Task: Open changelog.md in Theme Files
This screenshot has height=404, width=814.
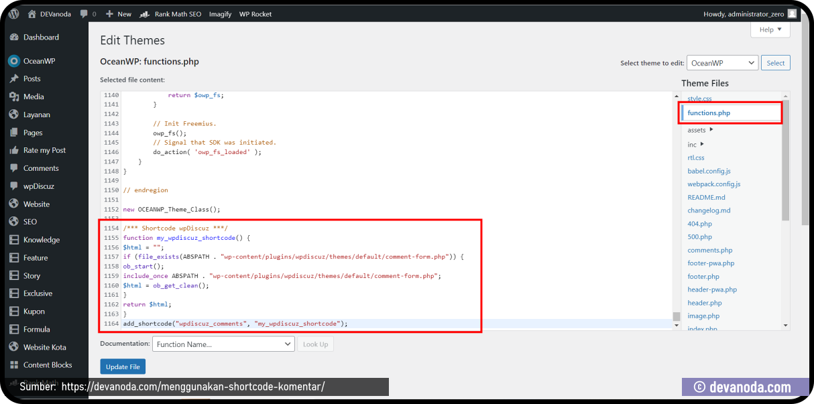Action: (709, 210)
